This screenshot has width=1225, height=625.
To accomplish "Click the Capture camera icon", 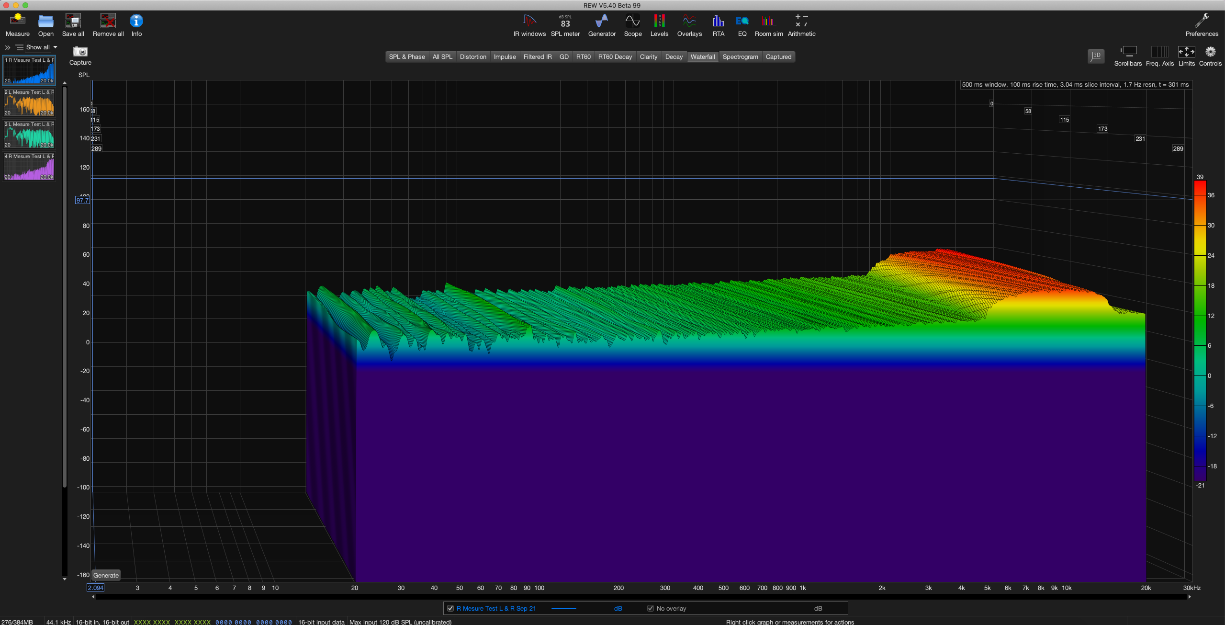I will [80, 52].
